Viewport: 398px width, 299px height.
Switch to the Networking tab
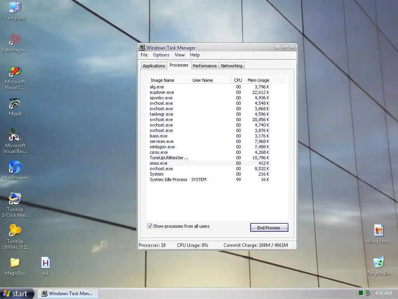232,66
